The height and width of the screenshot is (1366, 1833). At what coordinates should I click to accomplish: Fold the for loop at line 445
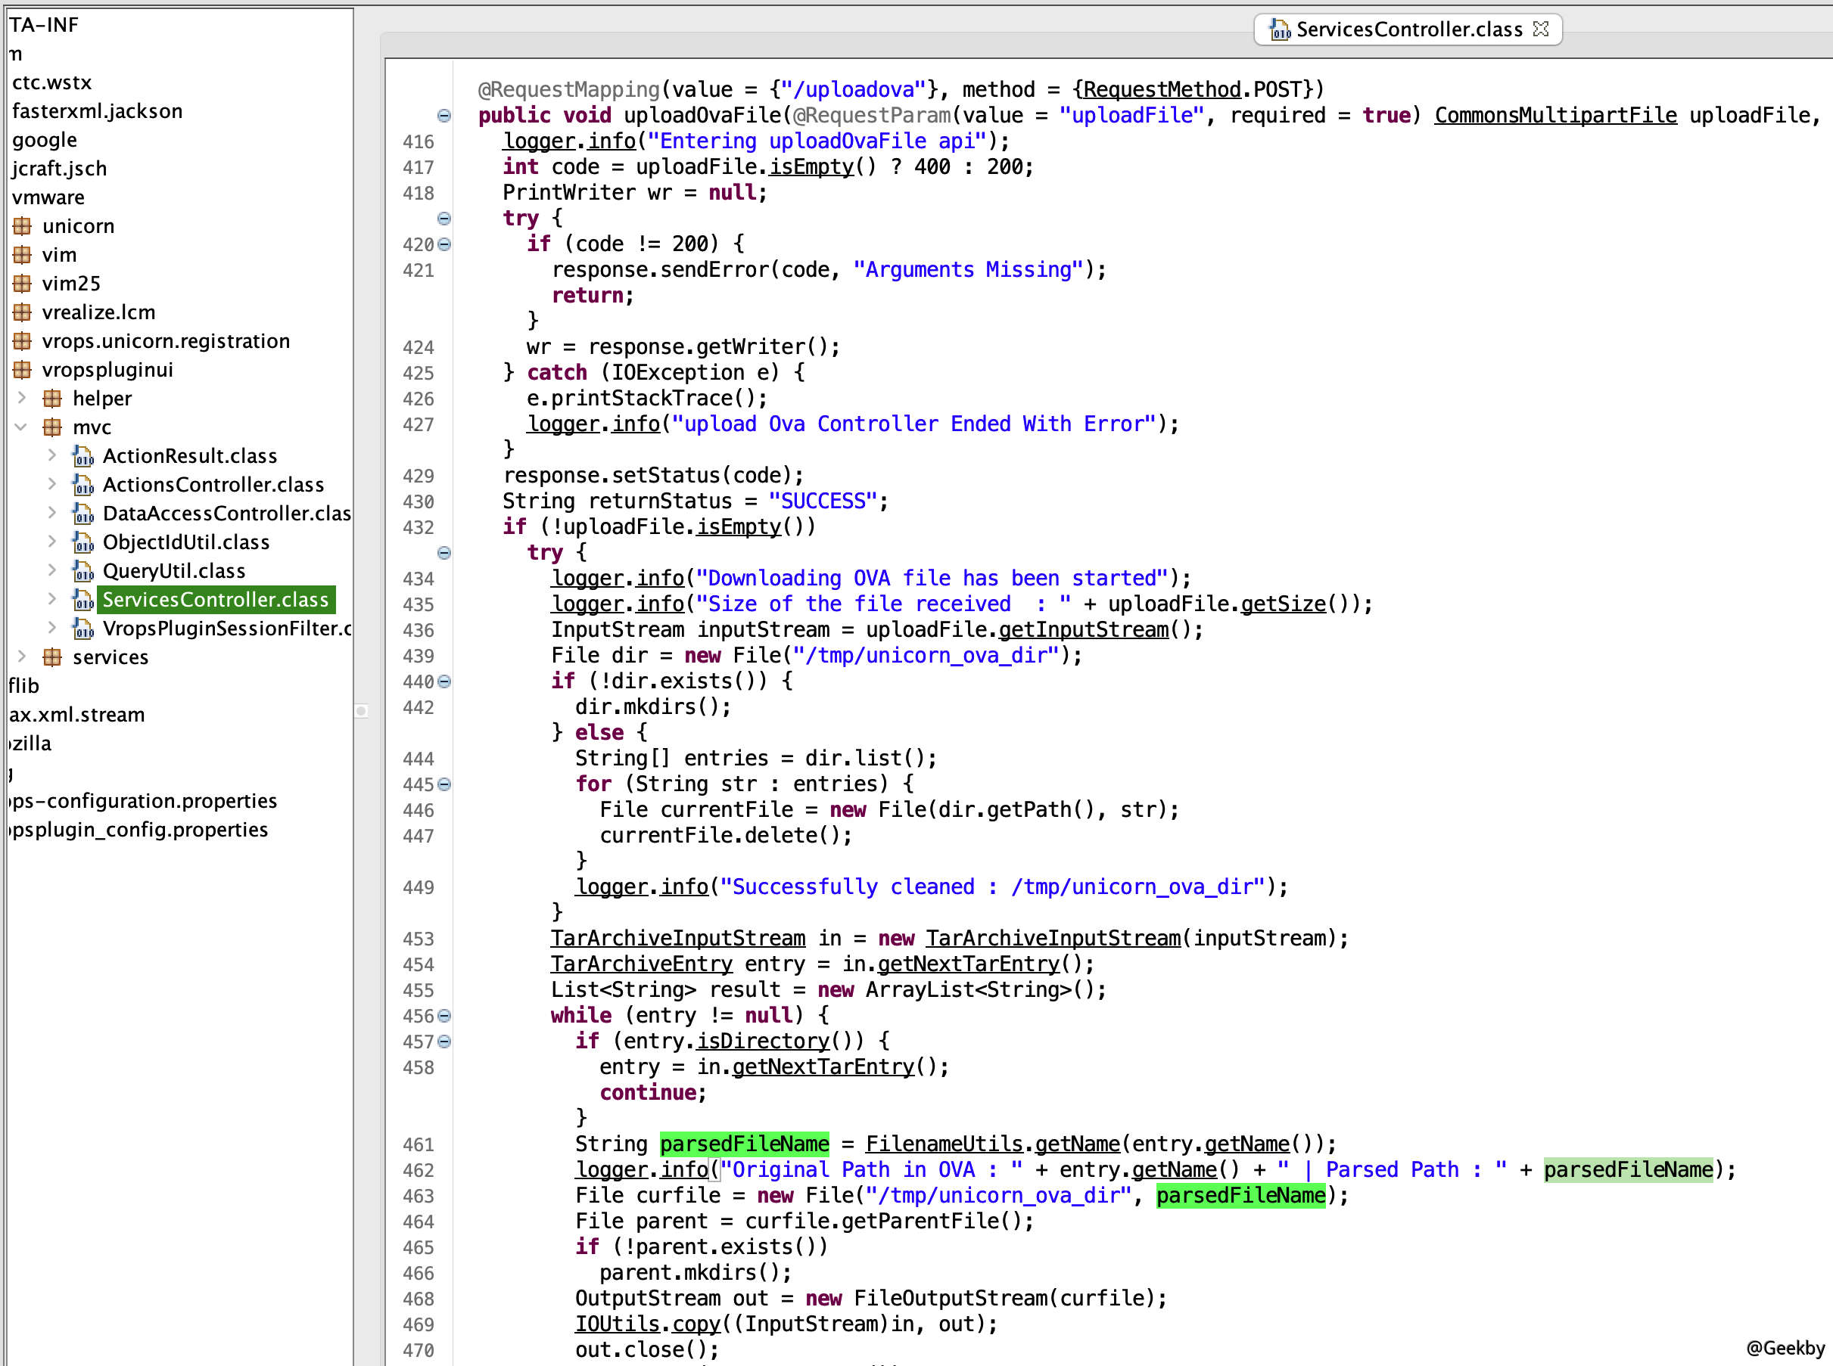(x=444, y=784)
